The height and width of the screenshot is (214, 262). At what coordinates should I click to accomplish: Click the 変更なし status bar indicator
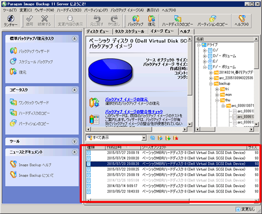click(x=245, y=209)
